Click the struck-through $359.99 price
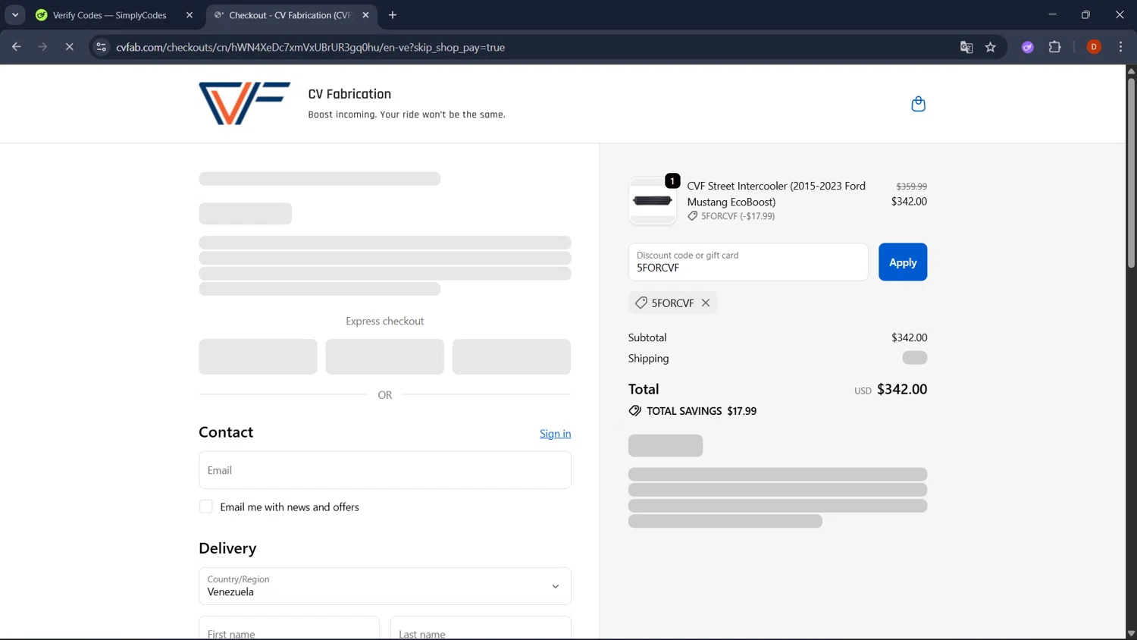The width and height of the screenshot is (1137, 640). point(911,186)
